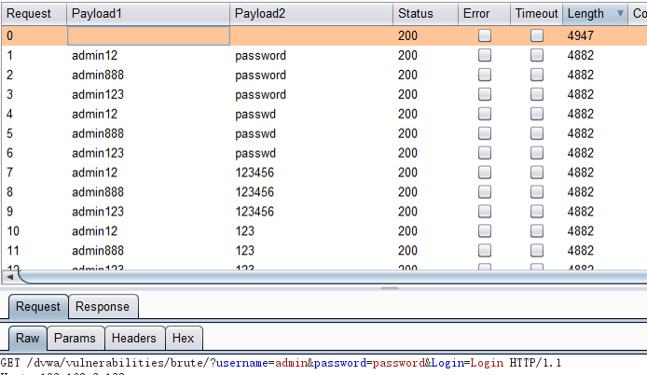Toggle Error checkbox in request 5 row
The width and height of the screenshot is (647, 375).
pos(485,133)
